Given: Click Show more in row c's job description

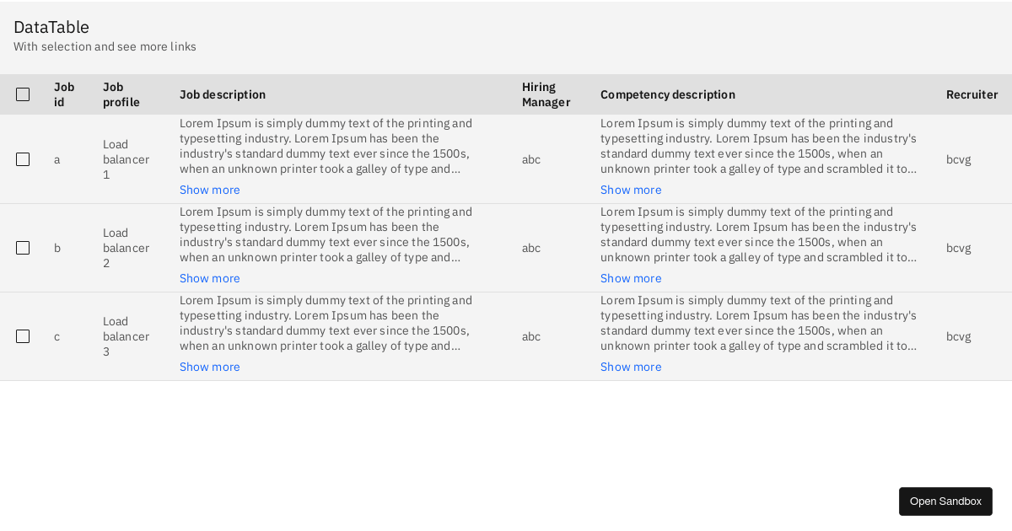Looking at the screenshot, I should click(209, 367).
